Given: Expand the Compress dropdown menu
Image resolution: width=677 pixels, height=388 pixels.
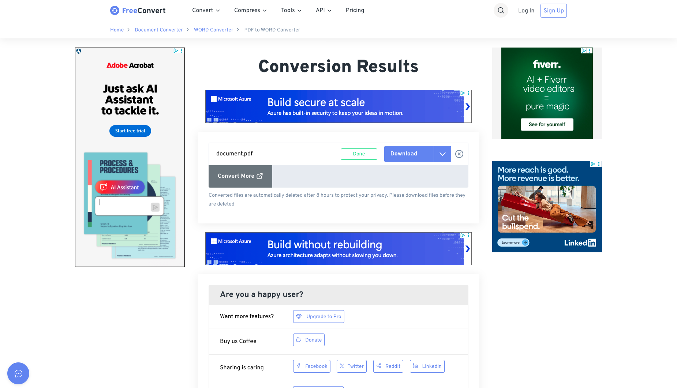Looking at the screenshot, I should coord(250,10).
